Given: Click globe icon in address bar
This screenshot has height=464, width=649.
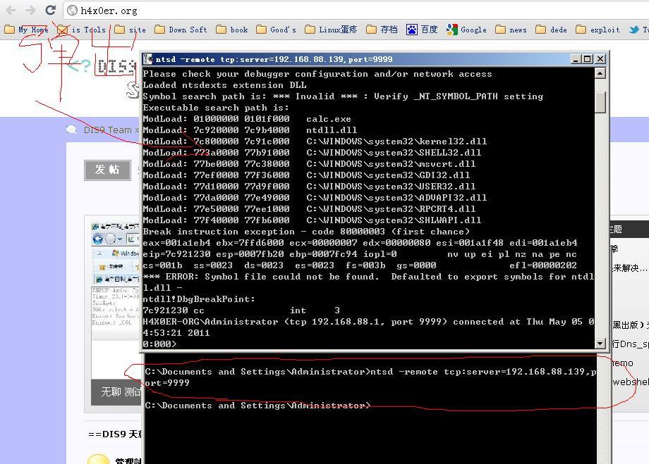Looking at the screenshot, I should [x=73, y=11].
